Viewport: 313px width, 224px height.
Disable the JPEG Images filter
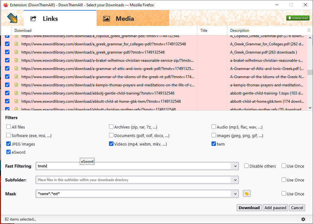point(8,144)
